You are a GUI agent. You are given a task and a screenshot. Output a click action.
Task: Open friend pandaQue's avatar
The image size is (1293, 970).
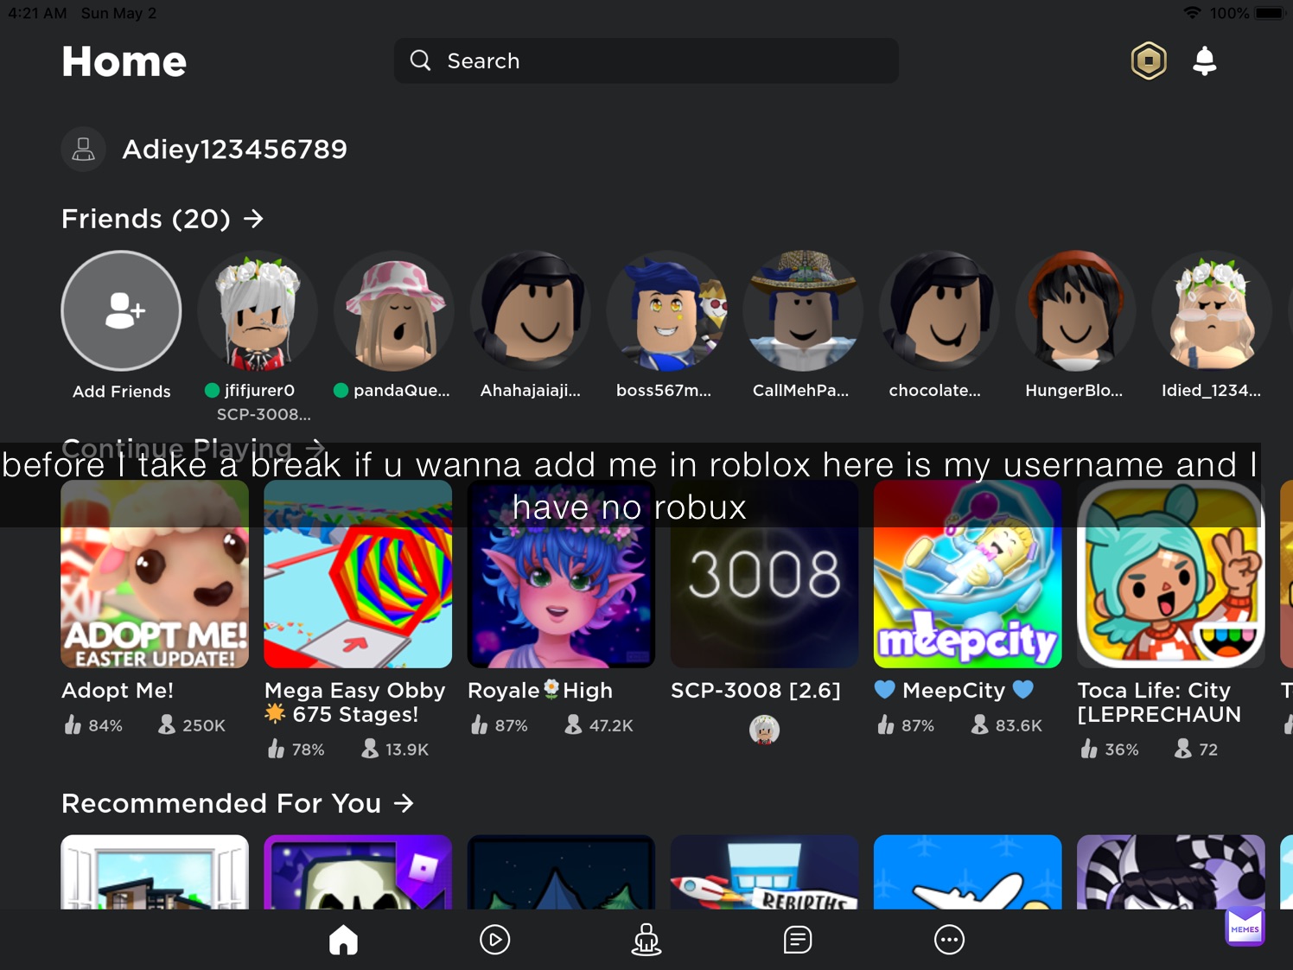click(394, 311)
